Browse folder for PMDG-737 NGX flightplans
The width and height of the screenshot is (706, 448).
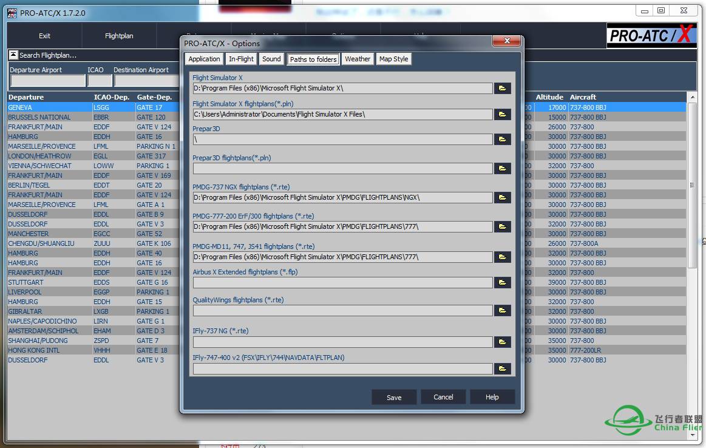502,198
